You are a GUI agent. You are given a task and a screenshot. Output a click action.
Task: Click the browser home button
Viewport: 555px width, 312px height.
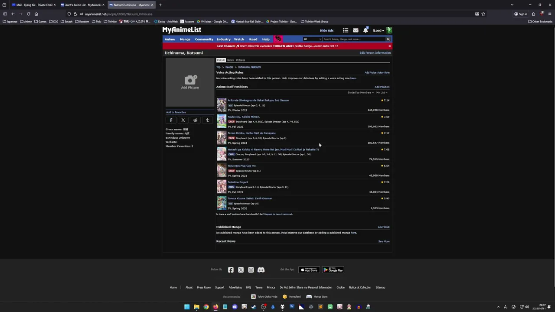point(36,14)
